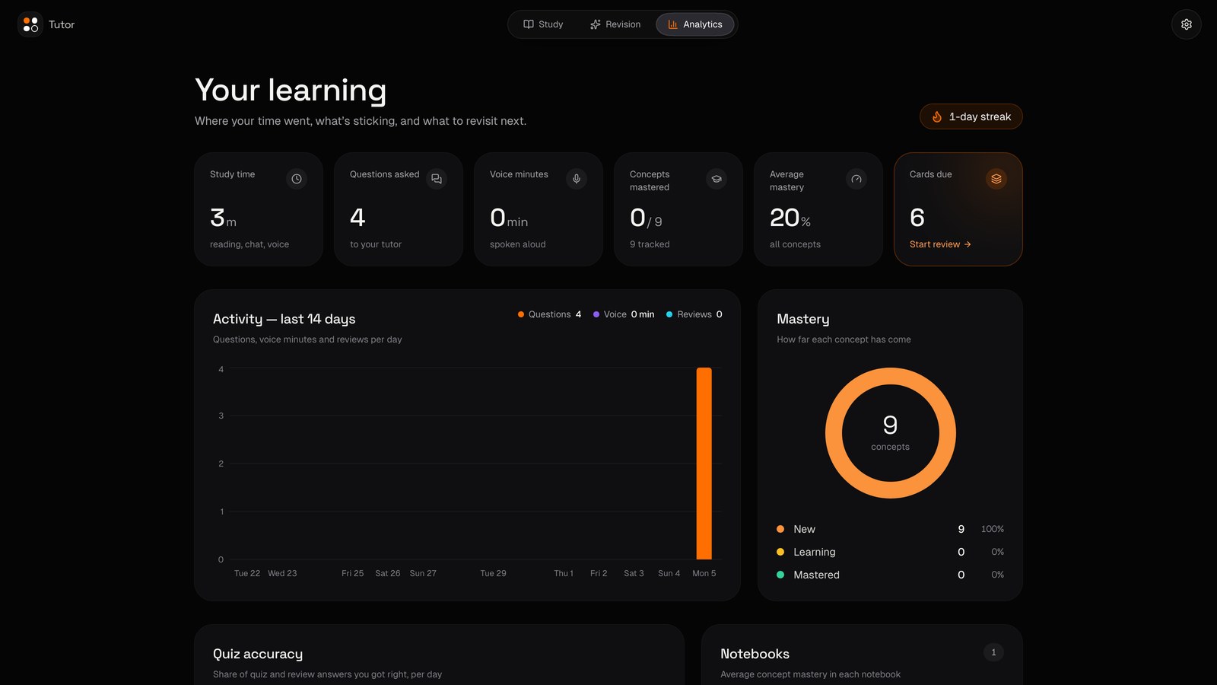This screenshot has width=1217, height=685.
Task: Click the 'Tue 22' axis label
Action: pyautogui.click(x=247, y=573)
